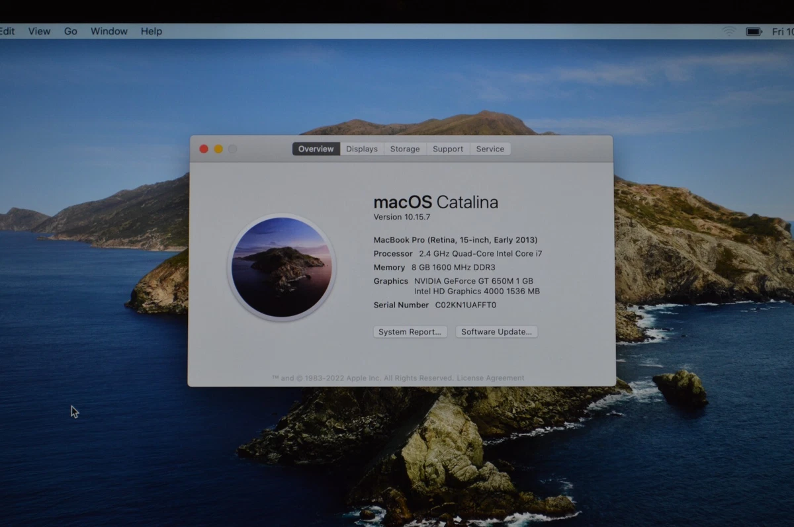Open the Go menu
The image size is (794, 527).
[71, 31]
